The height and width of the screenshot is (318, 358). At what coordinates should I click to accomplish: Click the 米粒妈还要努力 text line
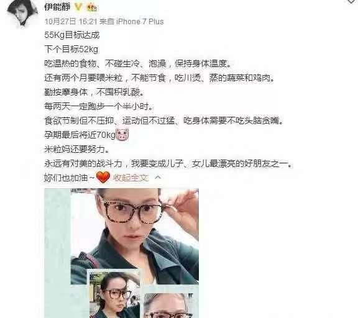76,149
